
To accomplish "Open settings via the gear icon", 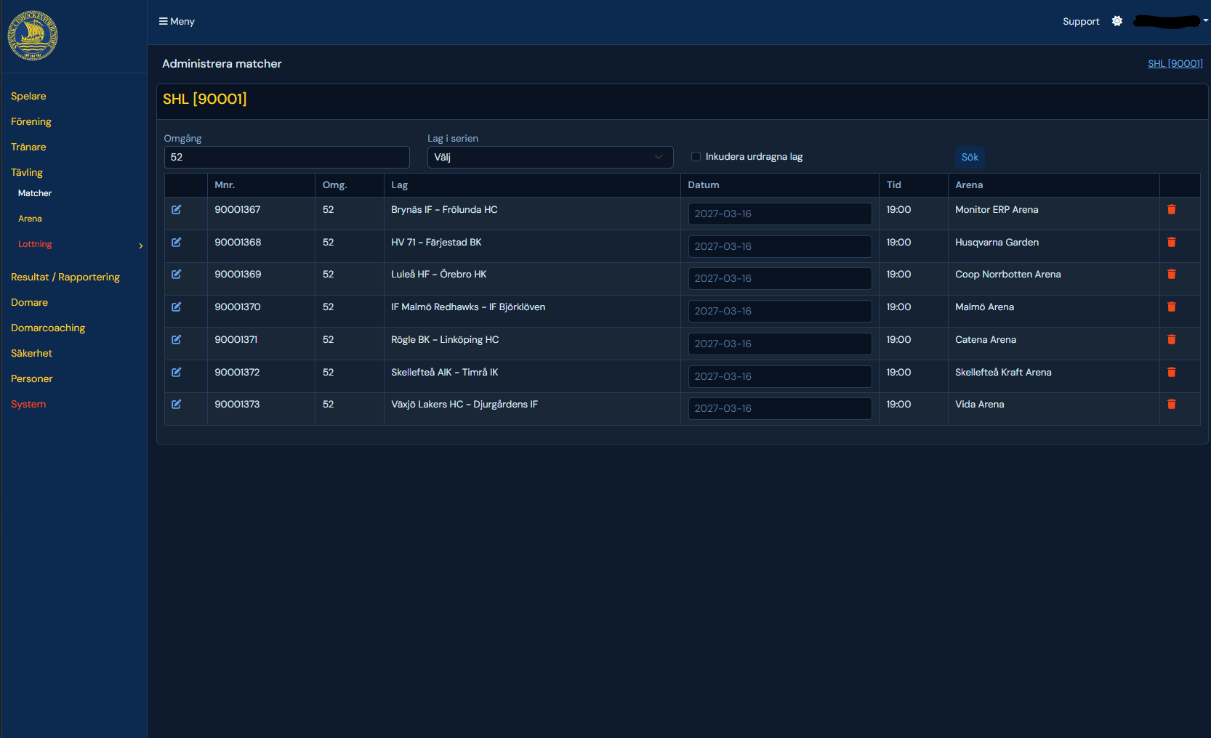I will point(1117,21).
